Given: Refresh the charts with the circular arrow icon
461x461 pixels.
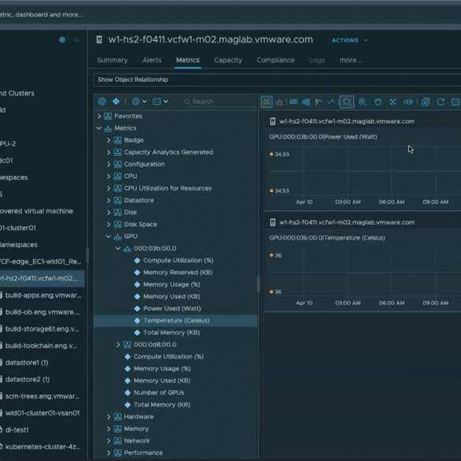Looking at the screenshot, I should [x=441, y=102].
